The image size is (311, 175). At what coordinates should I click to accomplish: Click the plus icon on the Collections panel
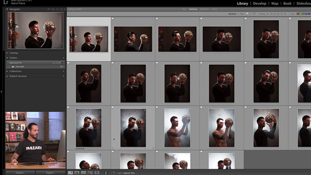coord(64,71)
